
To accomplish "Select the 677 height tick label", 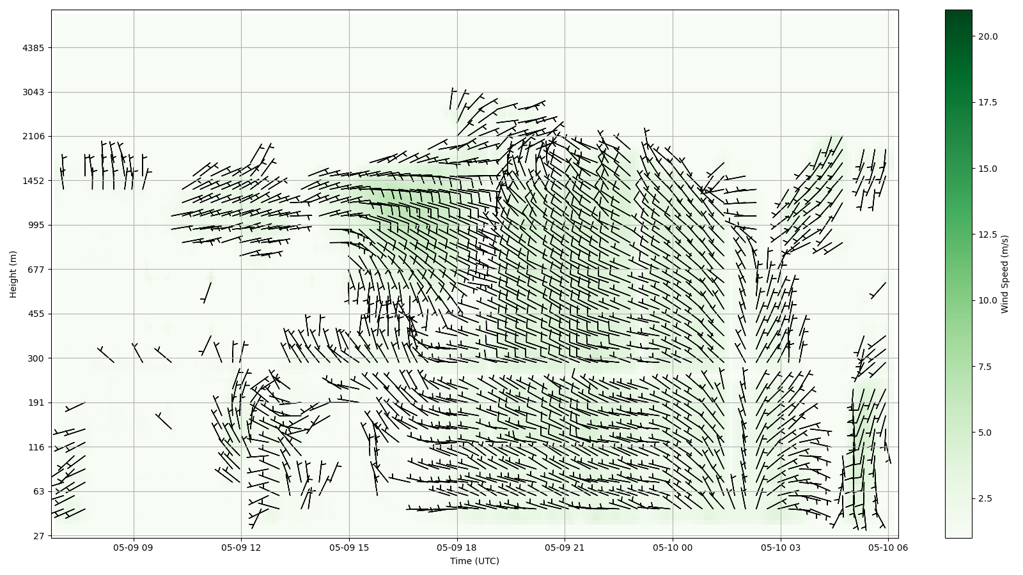I will (x=36, y=270).
